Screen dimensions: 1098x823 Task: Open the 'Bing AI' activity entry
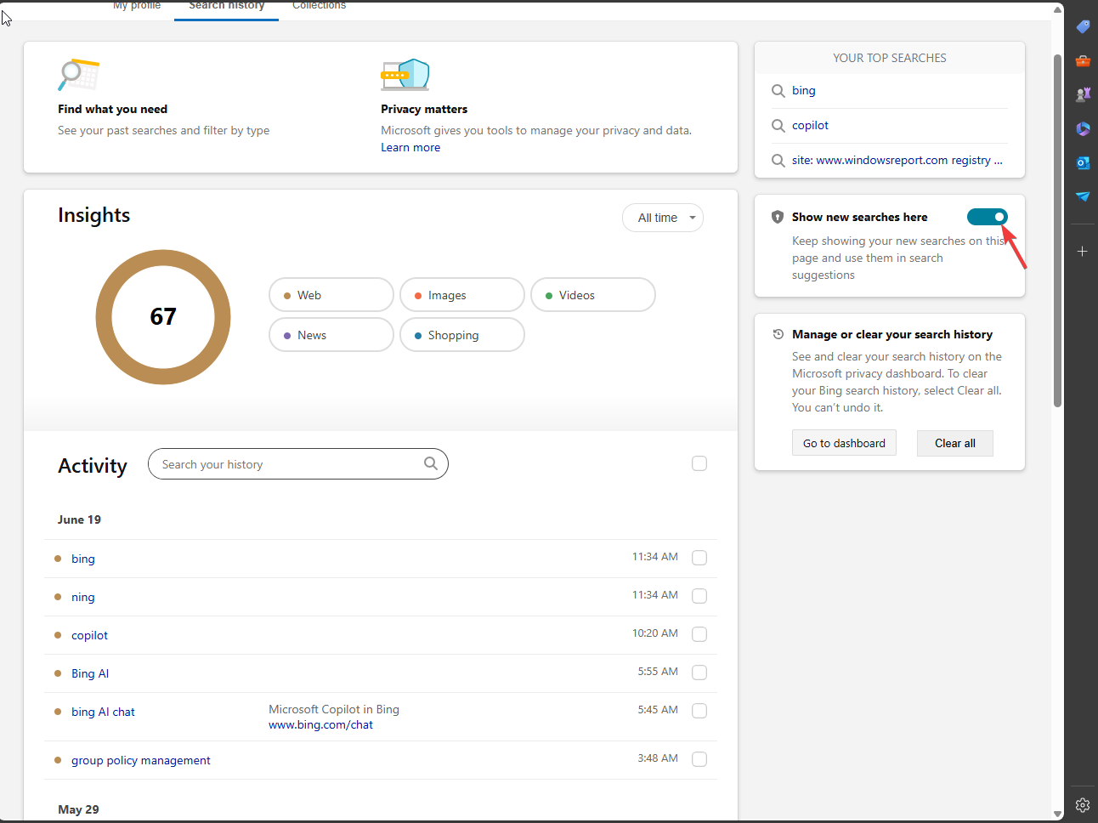[x=90, y=673]
